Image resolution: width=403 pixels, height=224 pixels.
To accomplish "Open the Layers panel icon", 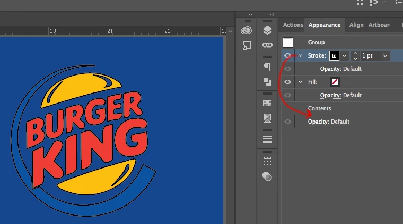I will click(267, 31).
